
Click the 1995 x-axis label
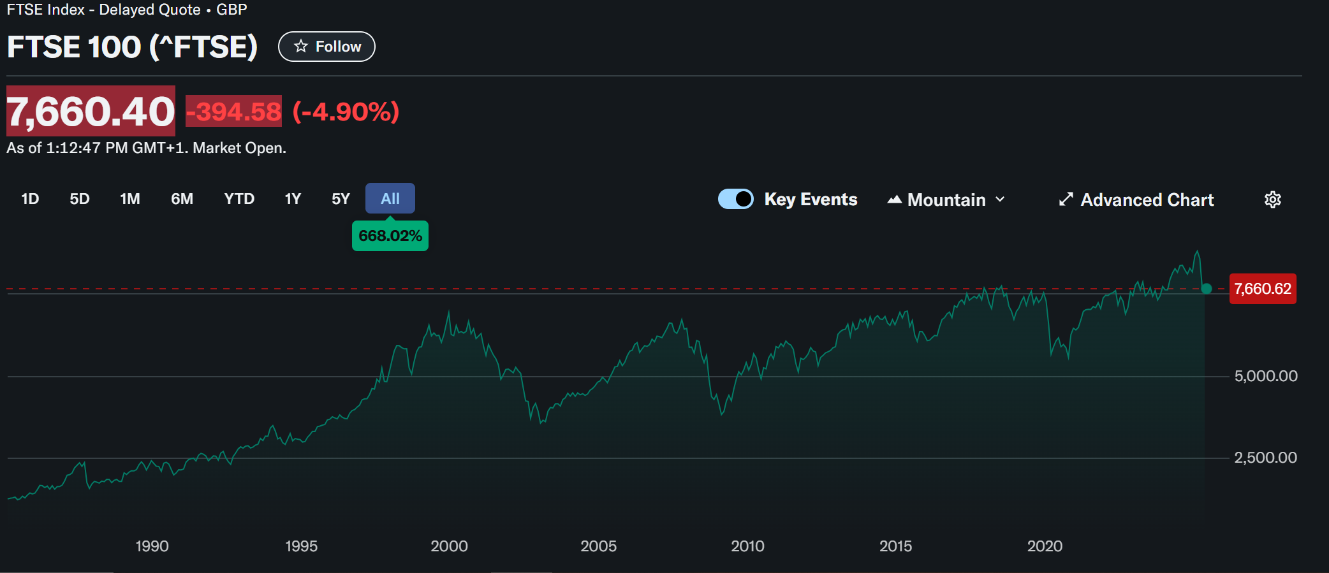point(301,546)
